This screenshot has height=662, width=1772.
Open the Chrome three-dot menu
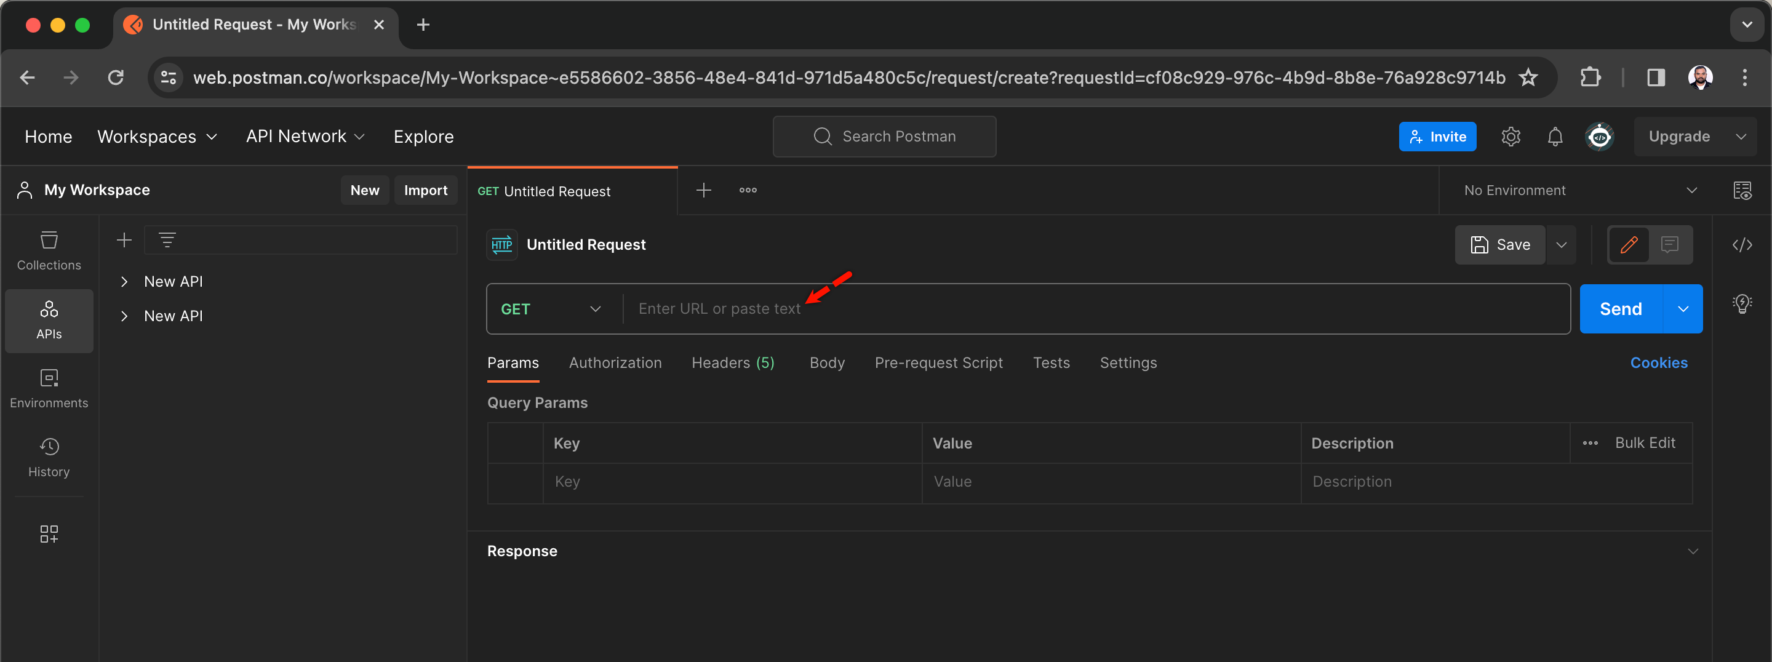[x=1744, y=77]
